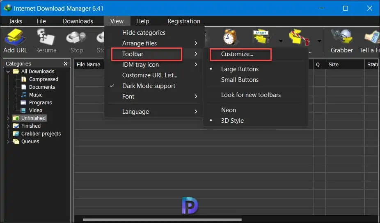The height and width of the screenshot is (223, 380).
Task: Close the Categories panel
Action: coord(65,63)
